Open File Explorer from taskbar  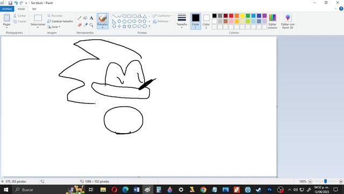point(103,190)
